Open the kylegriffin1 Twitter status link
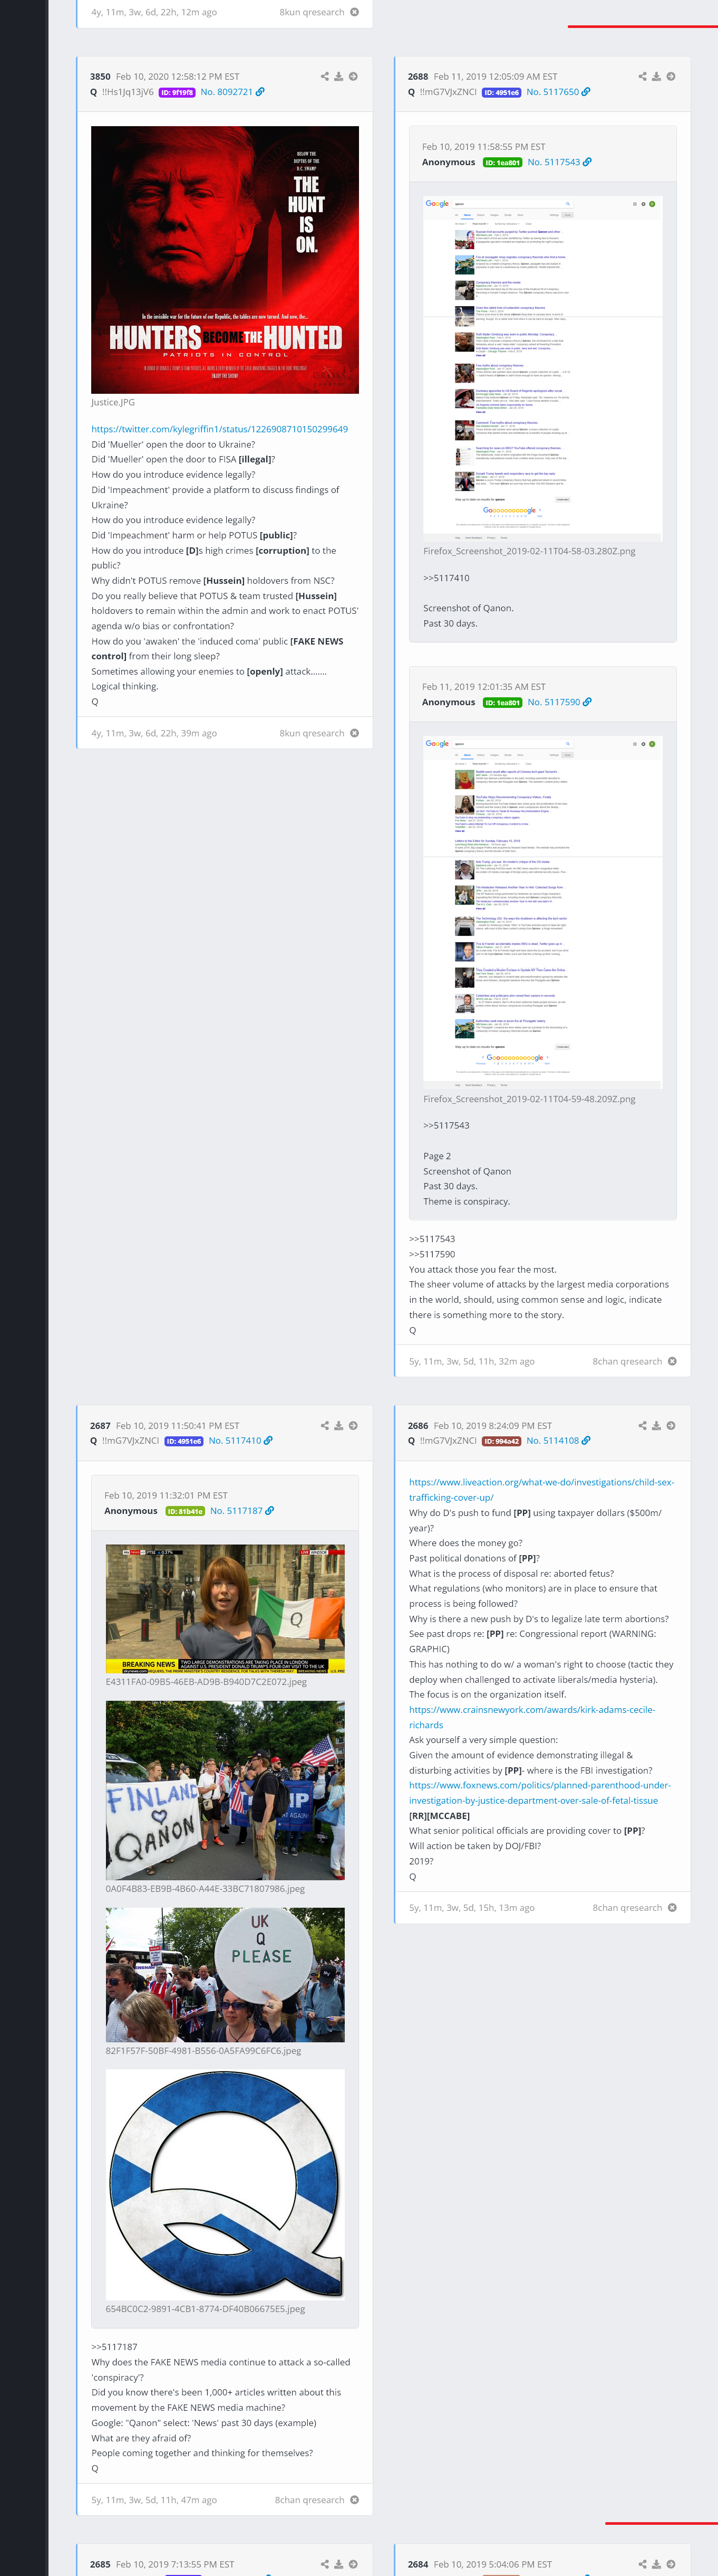Screen dimensions: 718x2576 [x=220, y=429]
